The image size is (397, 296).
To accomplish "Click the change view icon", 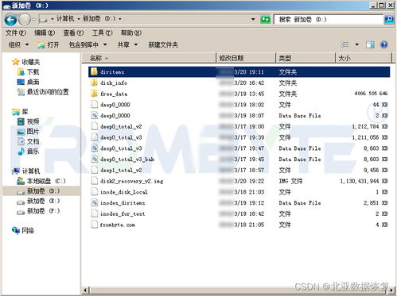I will click(x=344, y=44).
